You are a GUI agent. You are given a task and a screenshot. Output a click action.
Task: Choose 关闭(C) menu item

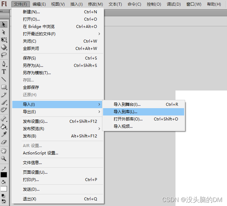(58, 41)
